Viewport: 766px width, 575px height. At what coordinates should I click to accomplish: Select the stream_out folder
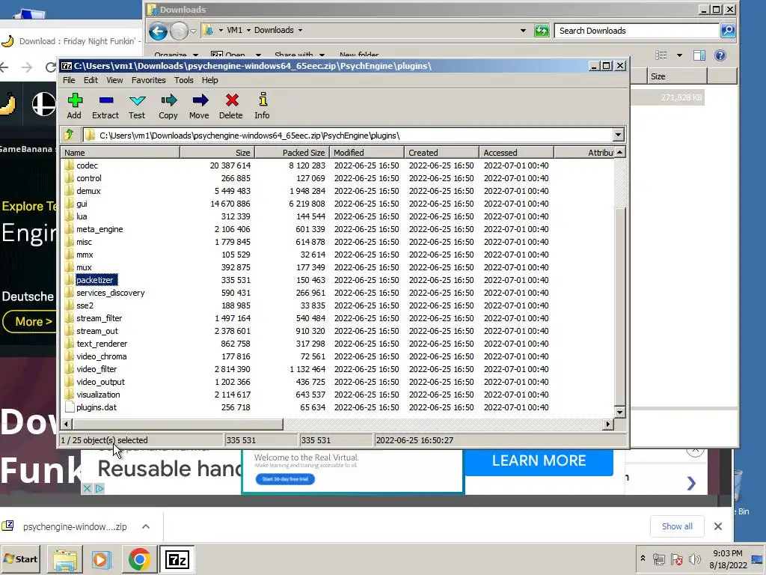(x=97, y=331)
